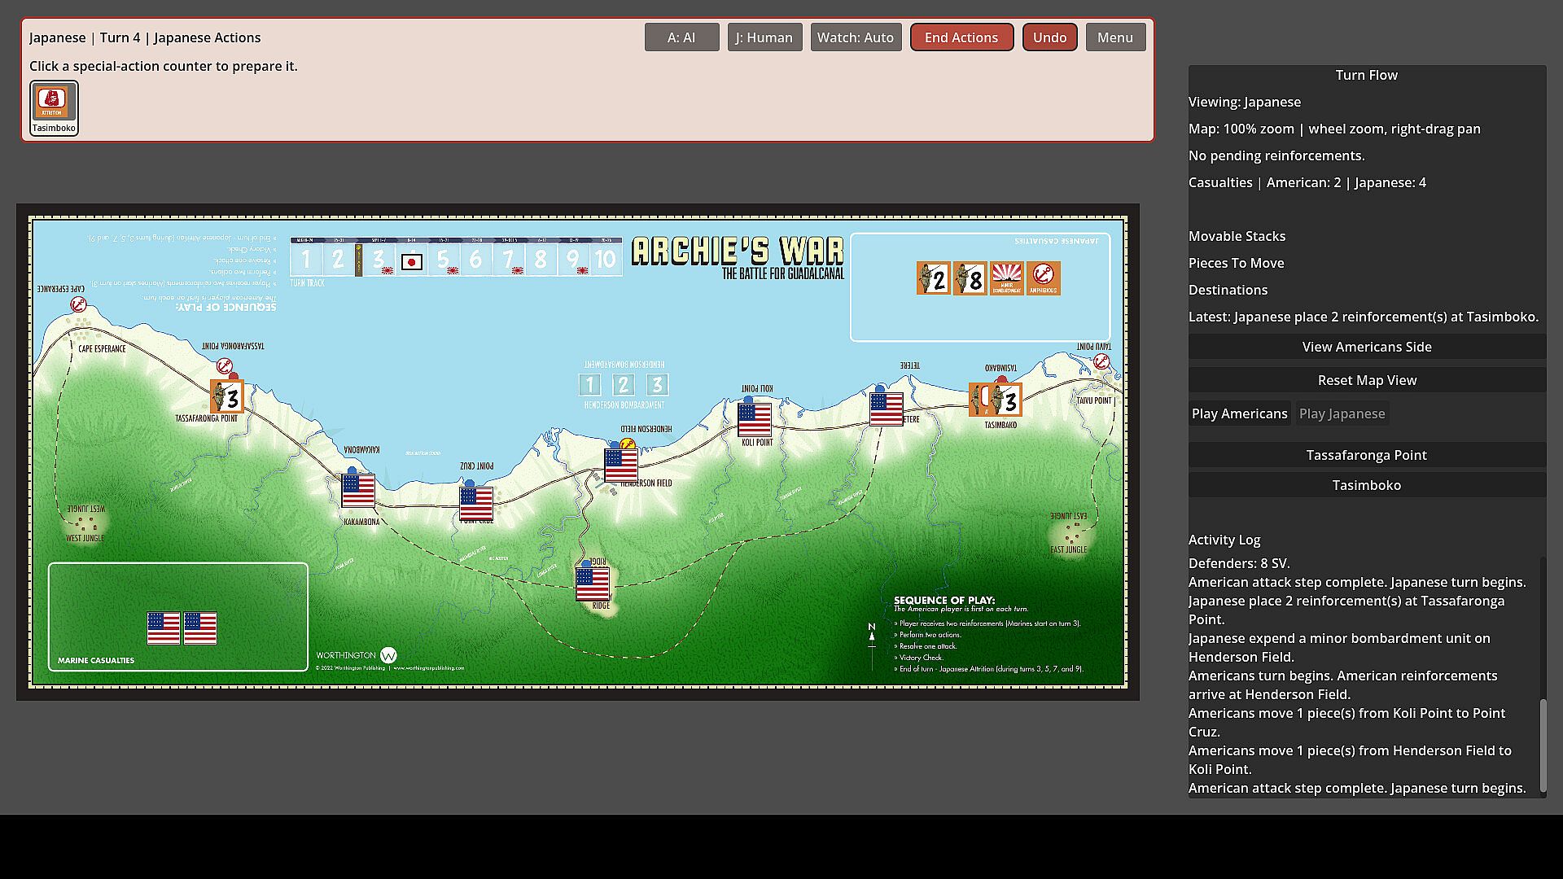Switch to Play Americans
The image size is (1563, 879).
[1240, 413]
